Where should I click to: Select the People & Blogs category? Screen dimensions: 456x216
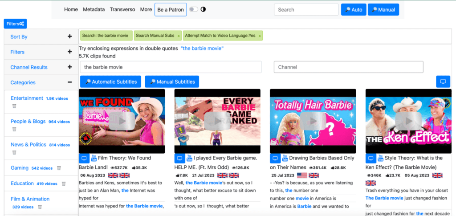[x=28, y=122]
